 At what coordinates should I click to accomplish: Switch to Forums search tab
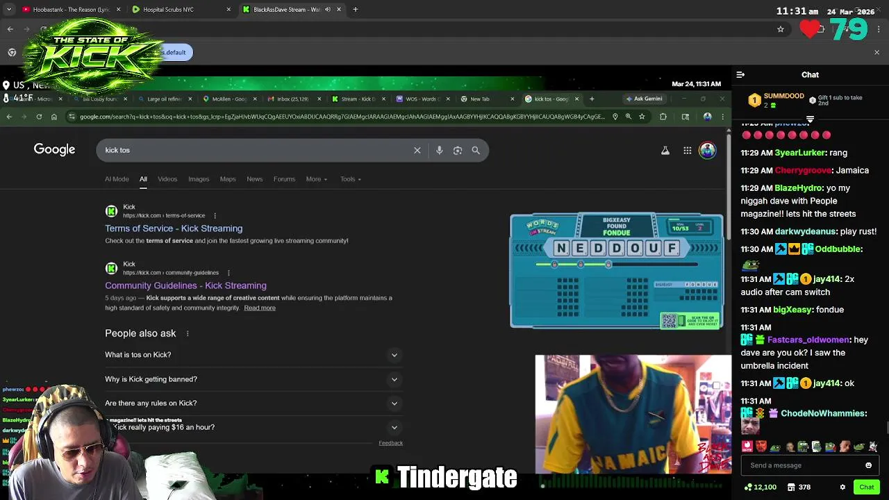tap(284, 179)
